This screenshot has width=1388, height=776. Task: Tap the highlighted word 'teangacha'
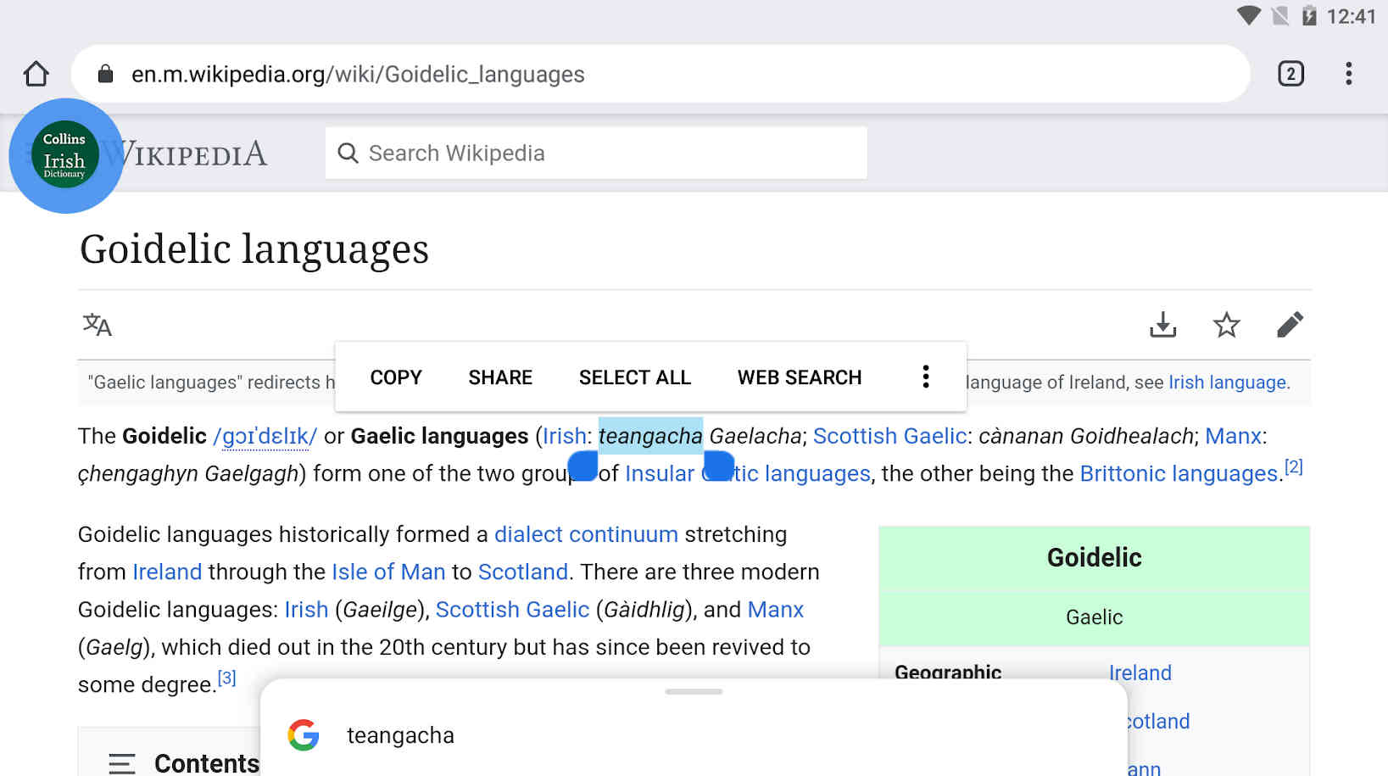650,436
